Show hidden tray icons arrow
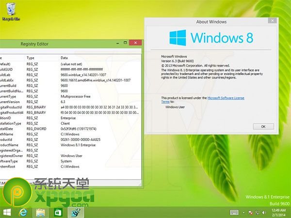291x218 pixels. pyautogui.click(x=243, y=213)
